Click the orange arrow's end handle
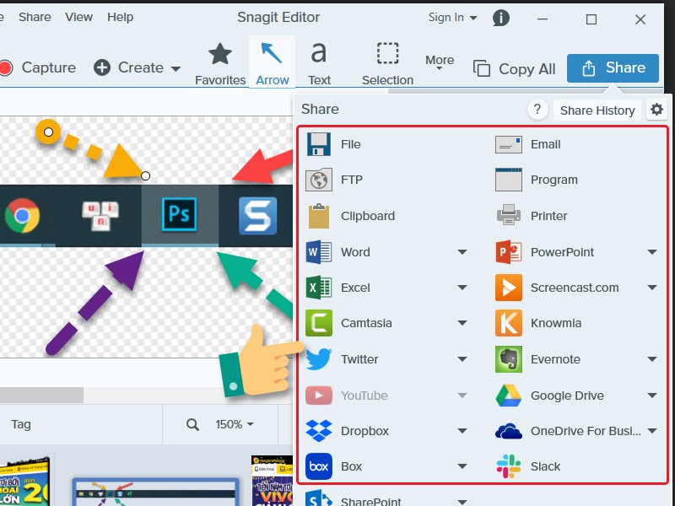Viewport: 675px width, 506px height. click(145, 175)
